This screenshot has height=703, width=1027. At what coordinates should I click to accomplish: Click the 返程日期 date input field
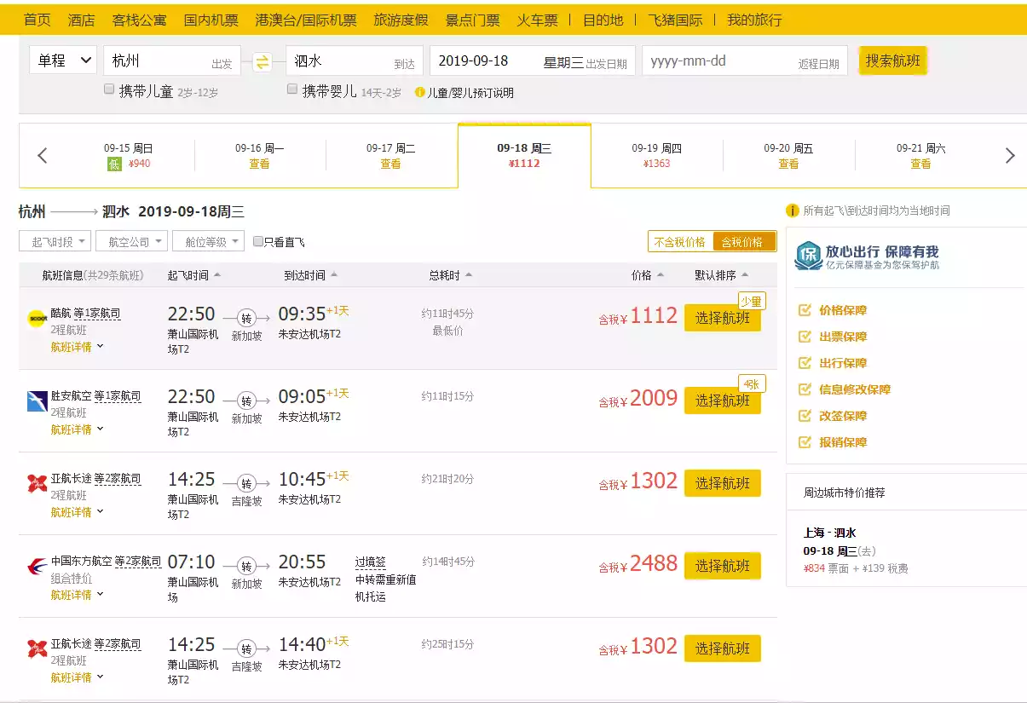[x=744, y=61]
